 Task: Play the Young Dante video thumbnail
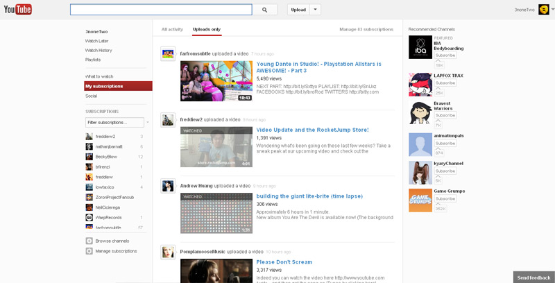click(216, 81)
